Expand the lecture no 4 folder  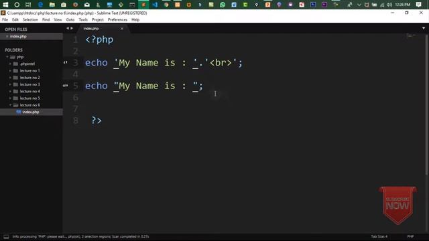pos(10,91)
